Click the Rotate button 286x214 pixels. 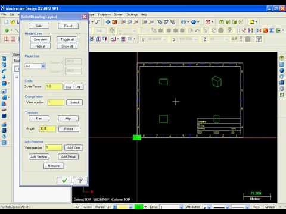click(69, 129)
